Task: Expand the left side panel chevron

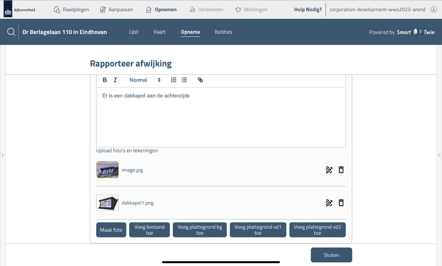Action: point(2,155)
